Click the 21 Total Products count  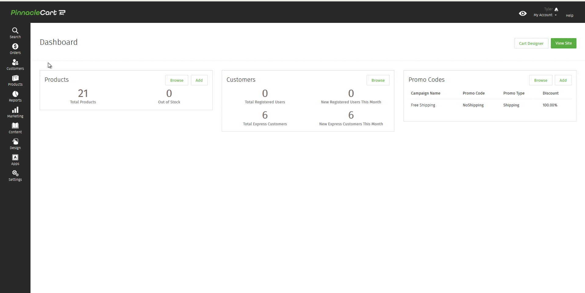tap(83, 93)
